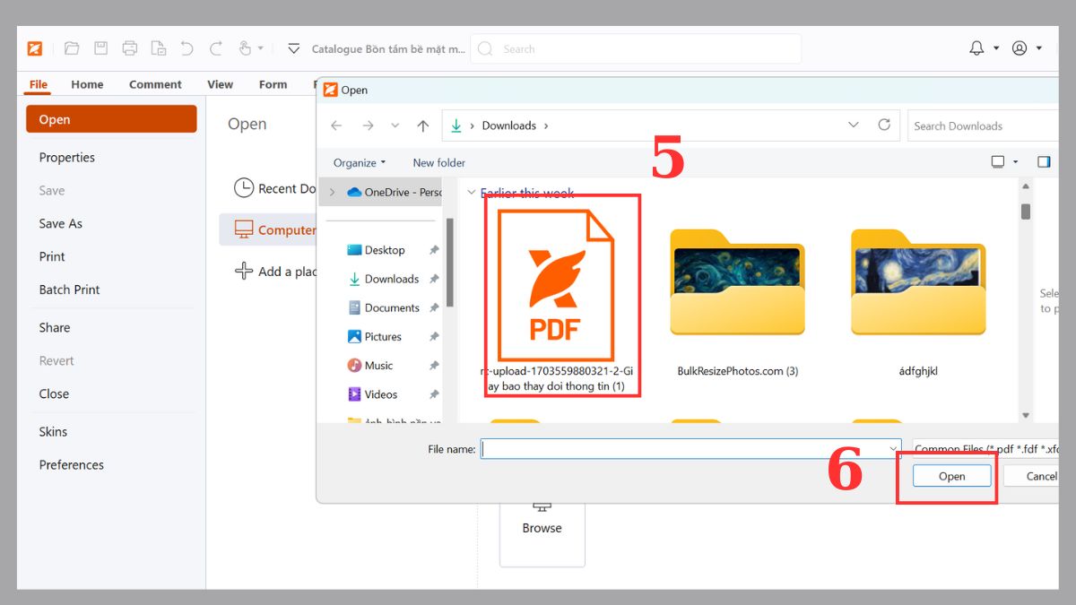
Task: Open the bell dropdown arrow
Action: coord(996,48)
